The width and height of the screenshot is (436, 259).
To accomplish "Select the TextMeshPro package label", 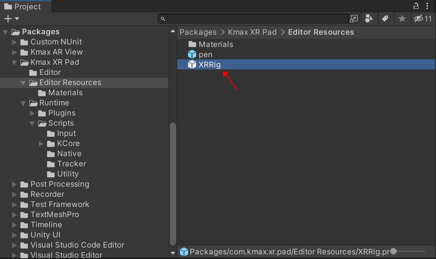I will tap(55, 215).
